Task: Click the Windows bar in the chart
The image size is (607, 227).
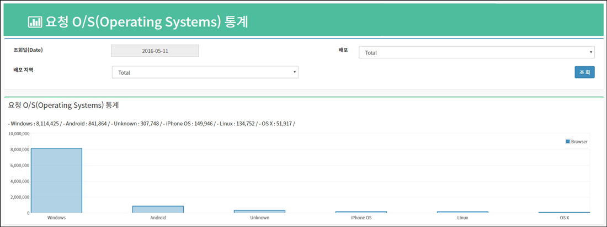Action: click(56, 180)
